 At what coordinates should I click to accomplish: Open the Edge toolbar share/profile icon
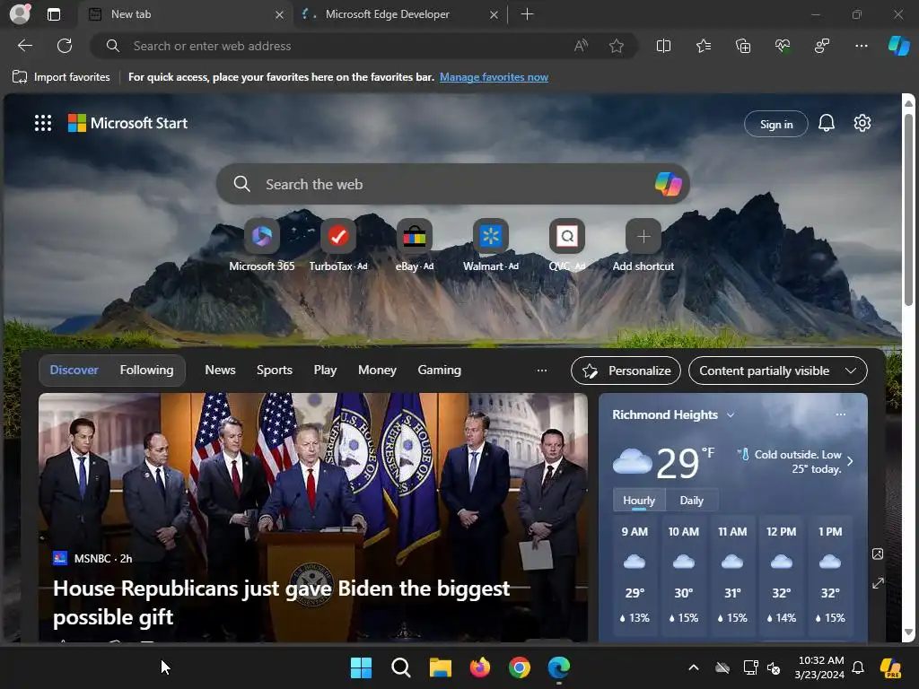point(822,46)
